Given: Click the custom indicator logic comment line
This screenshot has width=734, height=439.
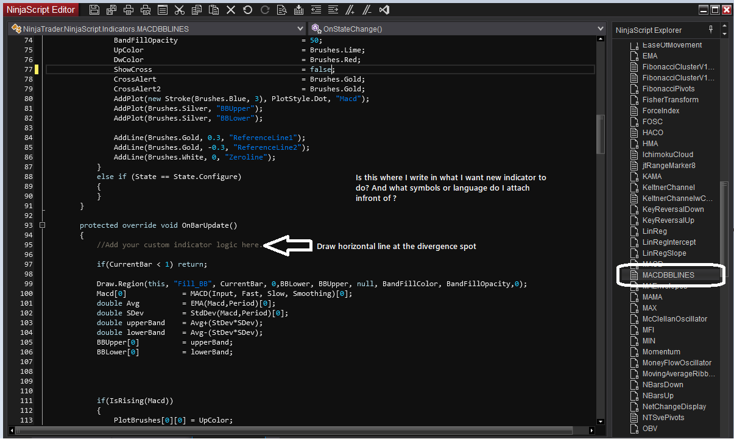Looking at the screenshot, I should pyautogui.click(x=179, y=245).
